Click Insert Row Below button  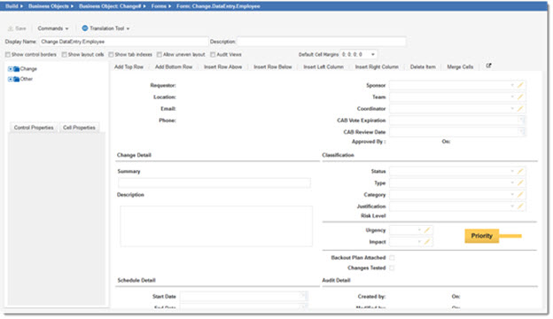coord(273,67)
